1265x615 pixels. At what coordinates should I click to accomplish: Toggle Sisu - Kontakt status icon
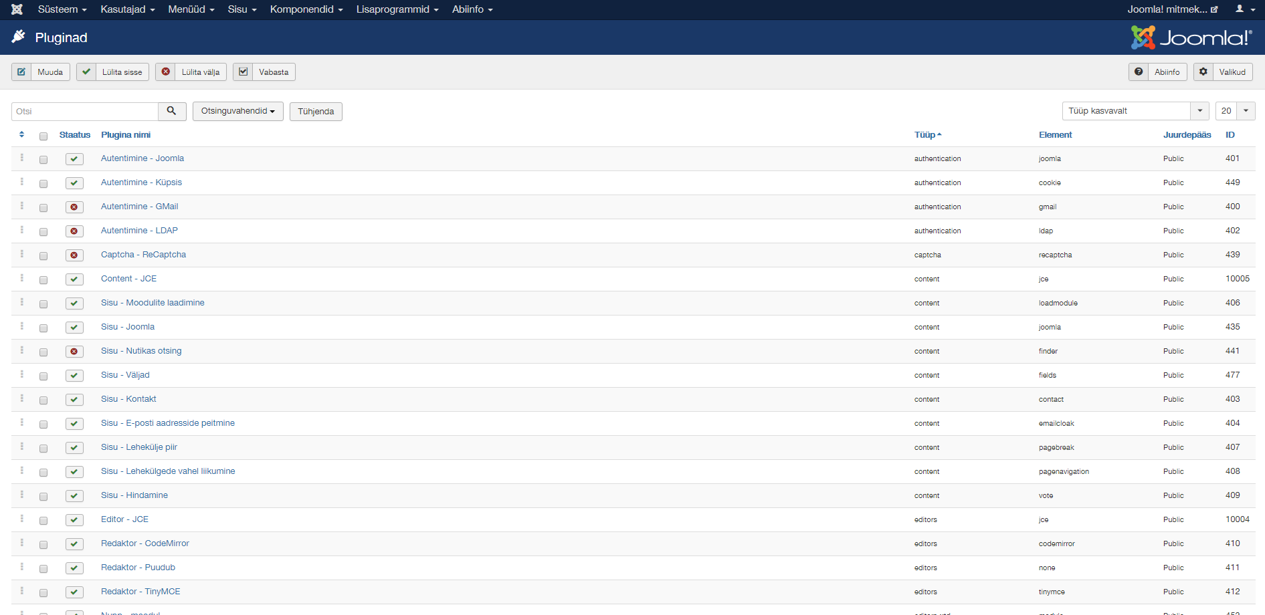(x=74, y=400)
